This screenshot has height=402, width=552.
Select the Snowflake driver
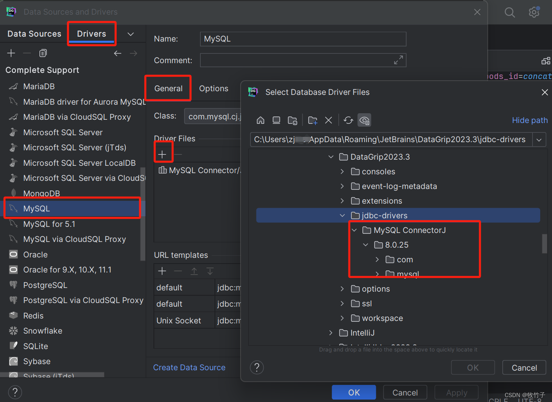pyautogui.click(x=42, y=331)
